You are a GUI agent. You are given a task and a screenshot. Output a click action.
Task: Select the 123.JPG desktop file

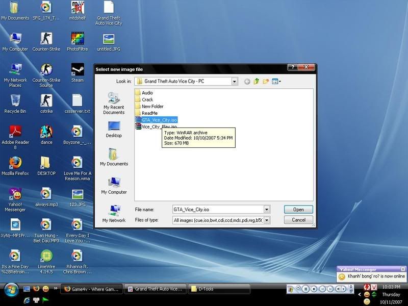78,197
